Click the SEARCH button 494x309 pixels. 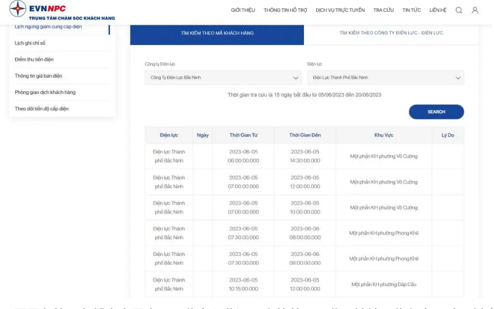click(436, 112)
